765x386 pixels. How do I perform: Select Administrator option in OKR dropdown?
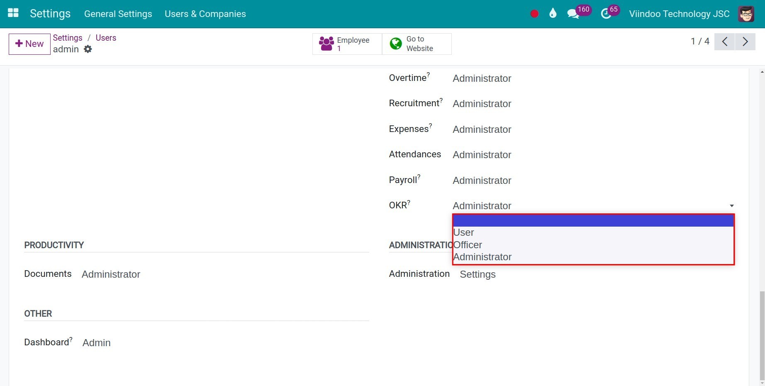coord(593,257)
